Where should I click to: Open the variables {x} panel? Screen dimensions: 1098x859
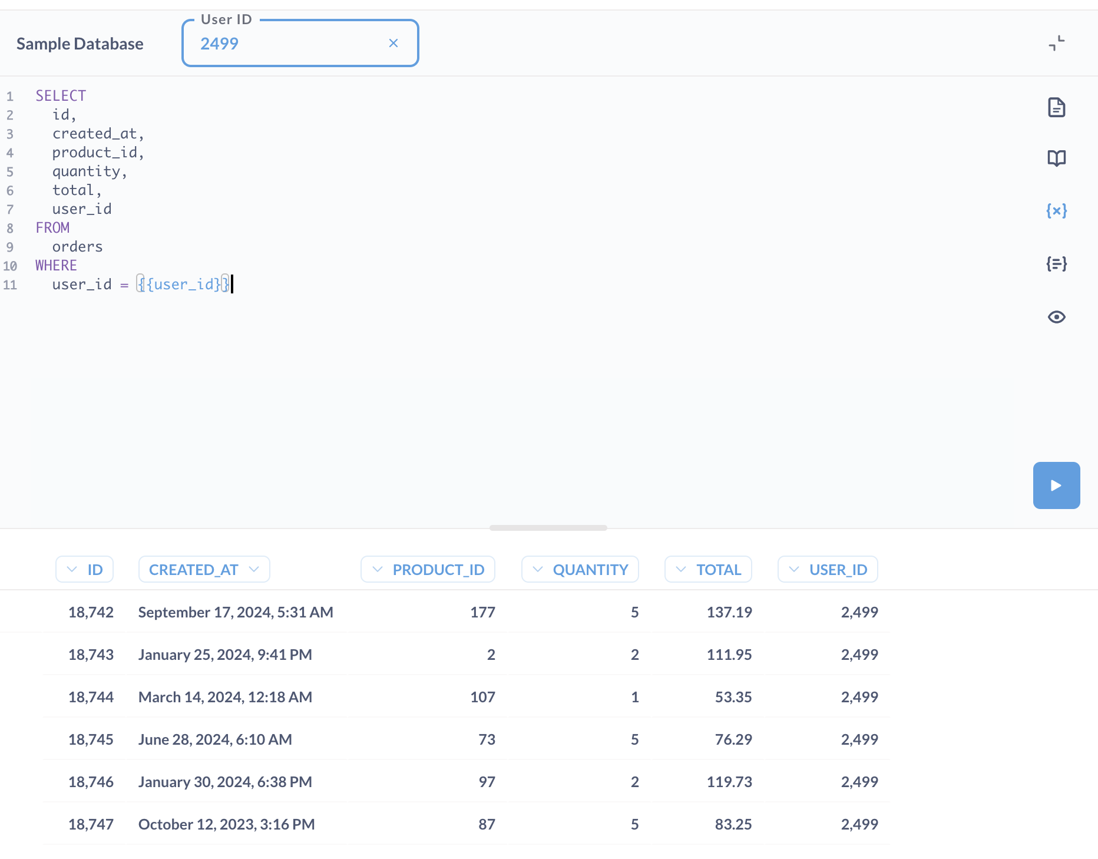point(1056,210)
